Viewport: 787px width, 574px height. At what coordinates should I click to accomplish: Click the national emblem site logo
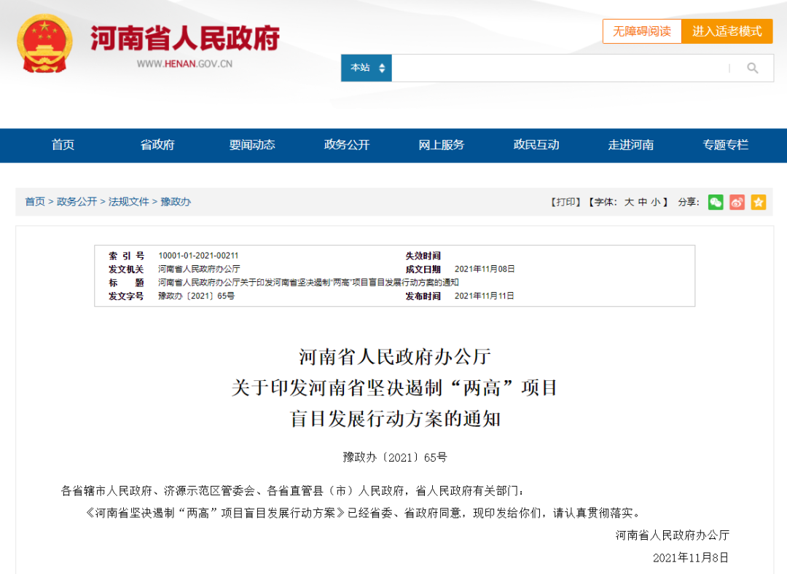click(x=45, y=44)
